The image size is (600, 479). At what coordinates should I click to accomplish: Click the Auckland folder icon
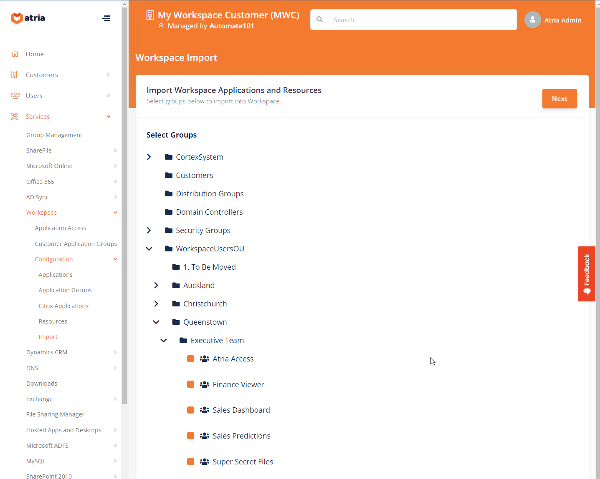click(x=176, y=285)
